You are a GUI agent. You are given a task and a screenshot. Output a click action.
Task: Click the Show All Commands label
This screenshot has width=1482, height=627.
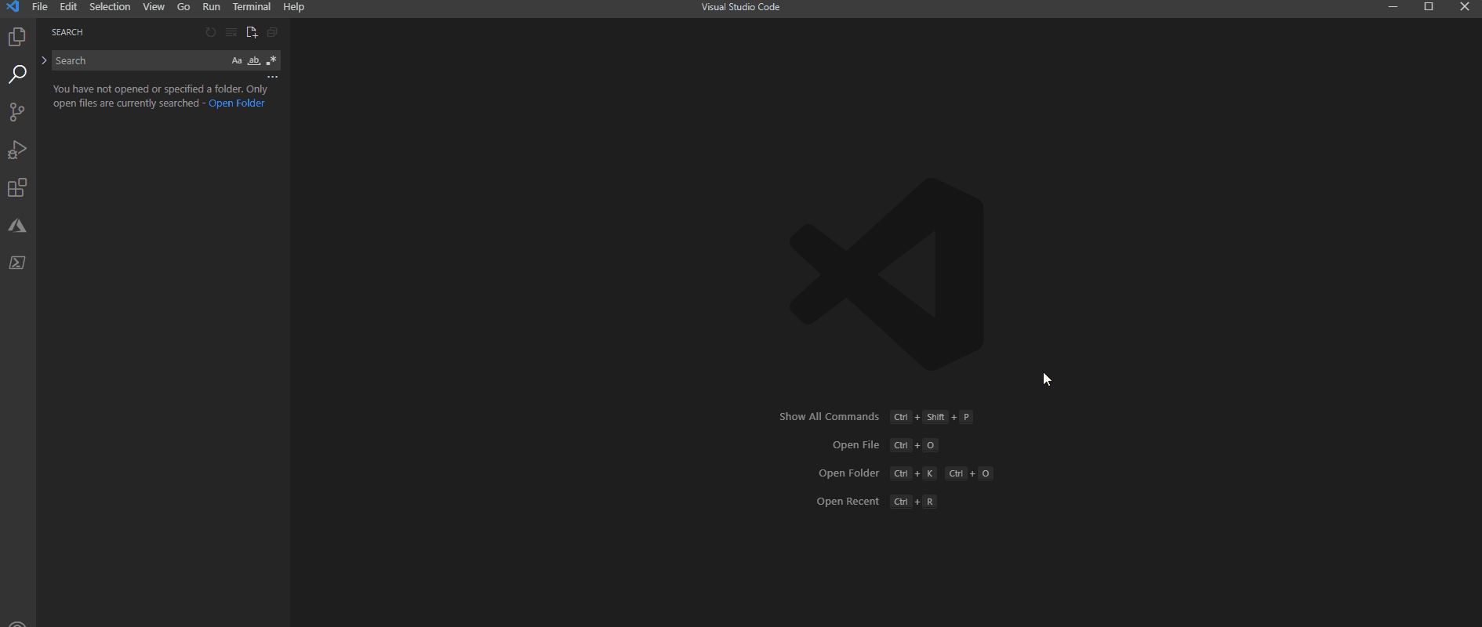(x=829, y=417)
